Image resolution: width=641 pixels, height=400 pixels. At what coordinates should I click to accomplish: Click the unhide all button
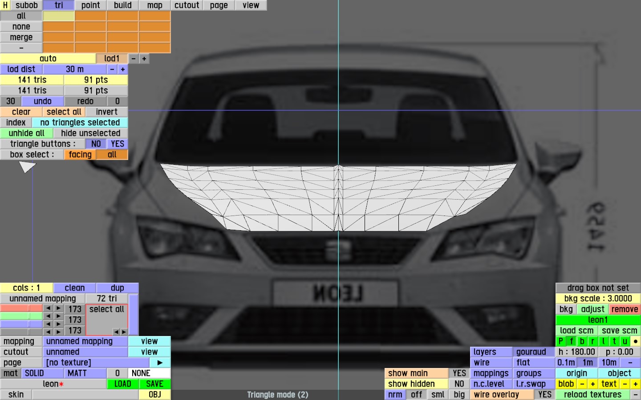tap(27, 133)
